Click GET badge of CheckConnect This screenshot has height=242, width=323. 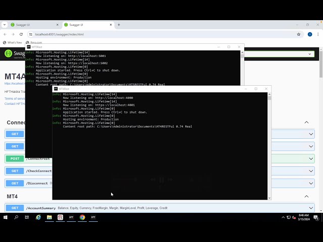pyautogui.click(x=15, y=171)
